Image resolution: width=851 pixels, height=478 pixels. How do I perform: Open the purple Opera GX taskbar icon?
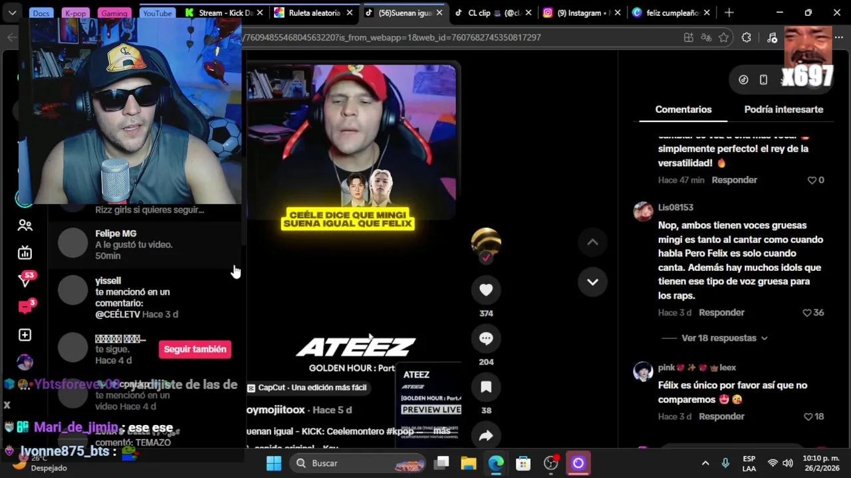pyautogui.click(x=578, y=463)
